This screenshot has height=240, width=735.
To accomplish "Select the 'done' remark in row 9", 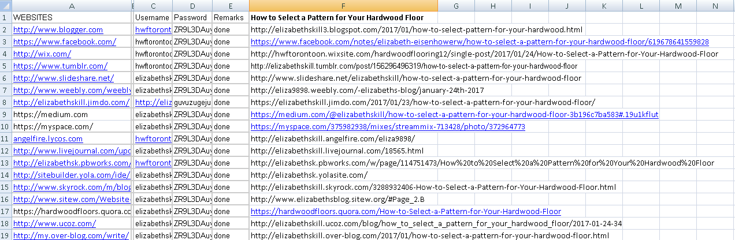I will pyautogui.click(x=231, y=114).
